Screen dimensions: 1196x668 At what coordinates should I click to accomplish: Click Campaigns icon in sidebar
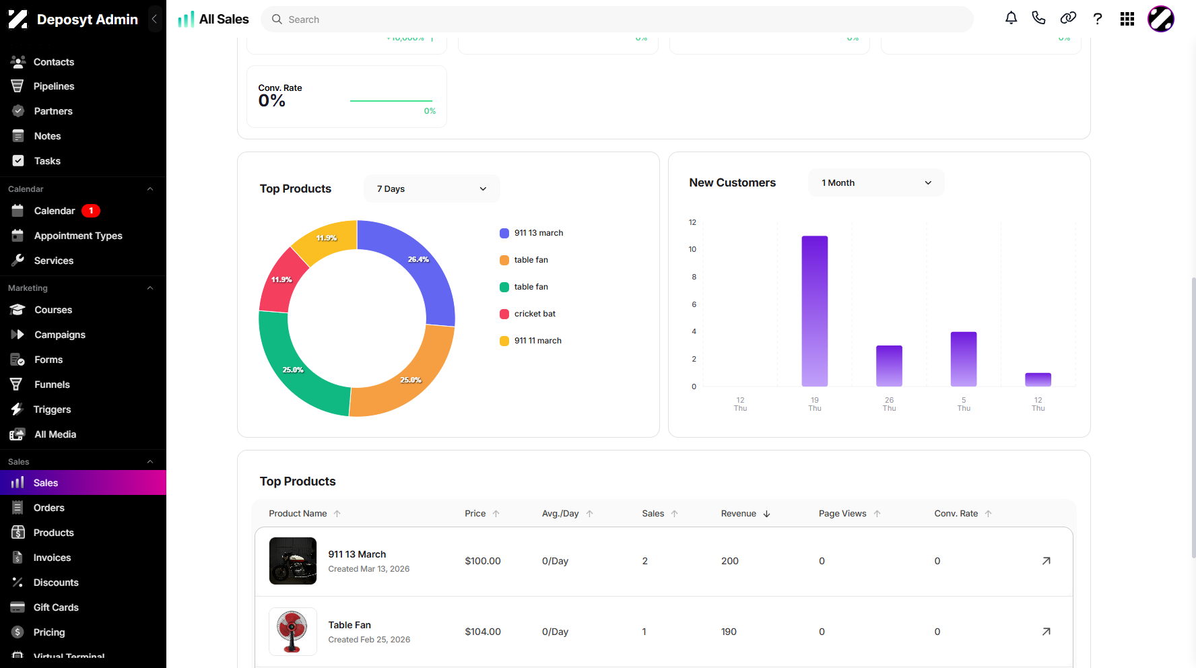tap(18, 334)
